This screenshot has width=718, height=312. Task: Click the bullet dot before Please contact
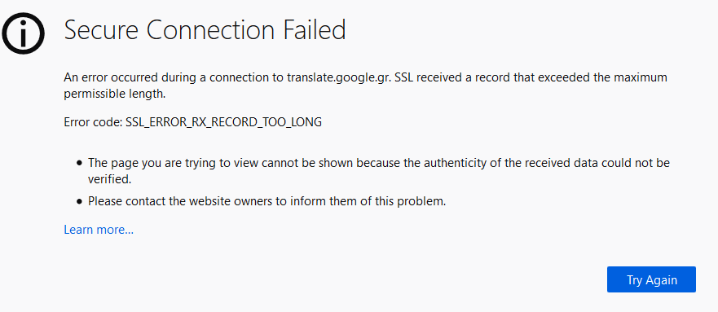tap(80, 201)
